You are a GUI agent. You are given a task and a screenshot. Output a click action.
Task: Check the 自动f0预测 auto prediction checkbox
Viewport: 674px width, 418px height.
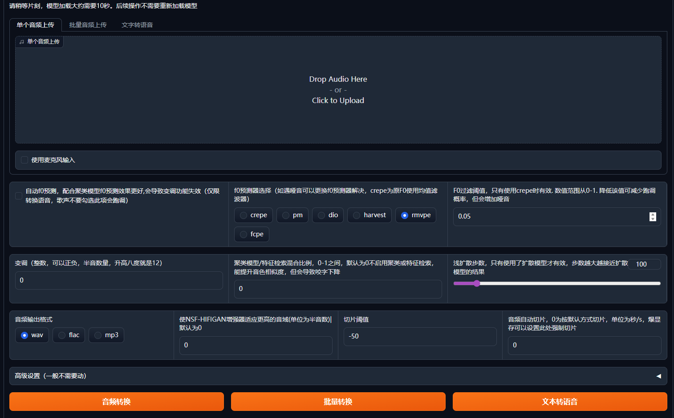[19, 195]
